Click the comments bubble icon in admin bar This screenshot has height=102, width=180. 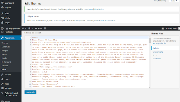pyautogui.click(x=29, y=28)
